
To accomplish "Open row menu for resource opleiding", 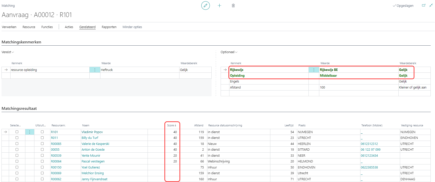I will coord(95,70).
